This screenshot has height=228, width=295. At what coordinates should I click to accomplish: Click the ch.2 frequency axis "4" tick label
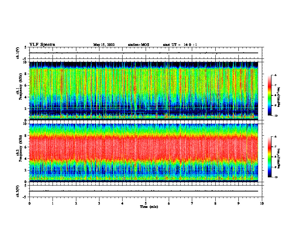(26, 159)
